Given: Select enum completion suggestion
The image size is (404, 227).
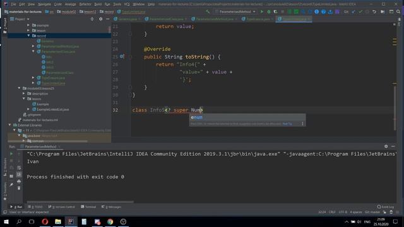Looking at the screenshot, I should 247,117.
